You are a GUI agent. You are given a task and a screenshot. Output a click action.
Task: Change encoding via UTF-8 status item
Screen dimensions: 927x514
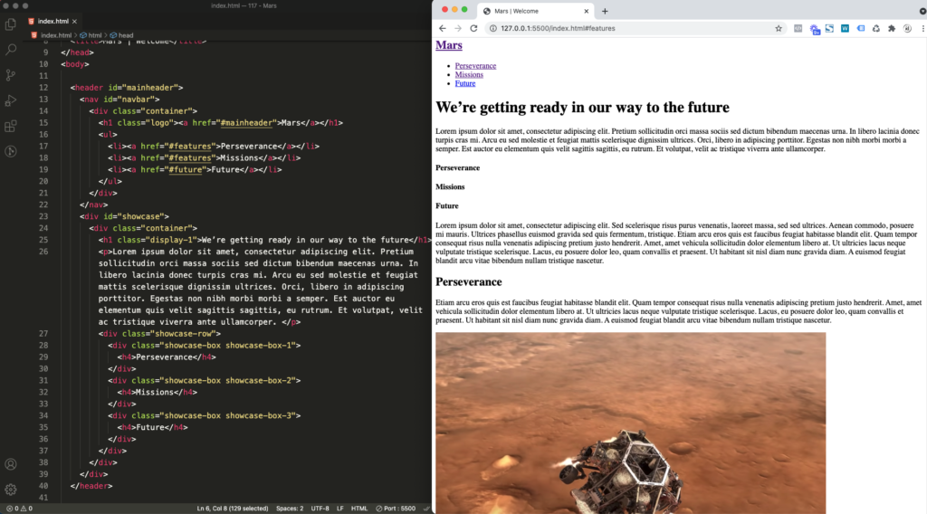point(320,508)
